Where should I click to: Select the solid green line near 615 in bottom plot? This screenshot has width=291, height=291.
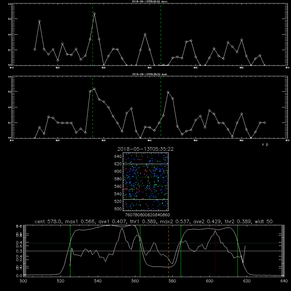pos(237,251)
